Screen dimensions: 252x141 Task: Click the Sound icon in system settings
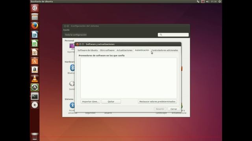(x=72, y=83)
